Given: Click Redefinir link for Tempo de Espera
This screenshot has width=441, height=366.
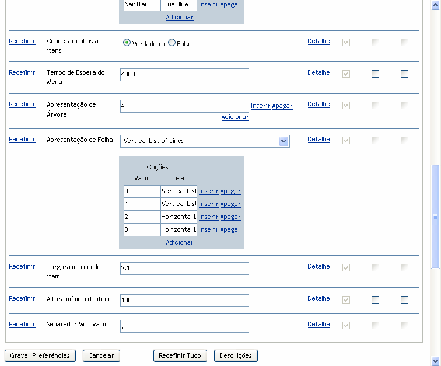Looking at the screenshot, I should point(22,73).
